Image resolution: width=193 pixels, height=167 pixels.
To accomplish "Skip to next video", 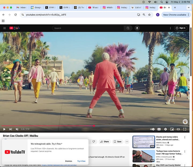I will (11, 129).
